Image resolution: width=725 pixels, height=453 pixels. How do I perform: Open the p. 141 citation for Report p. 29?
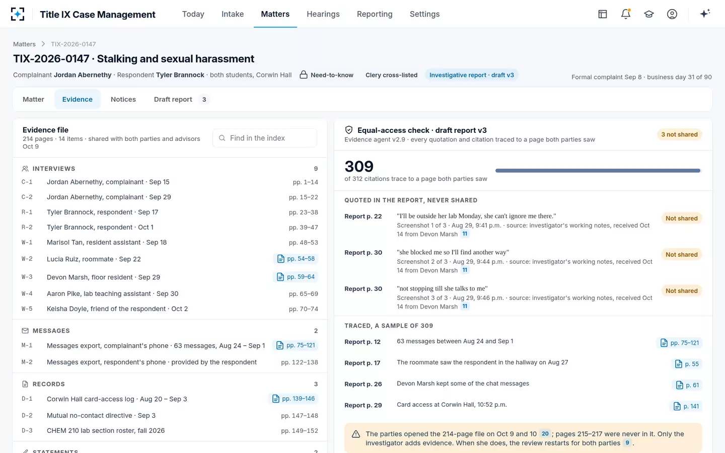coord(686,406)
